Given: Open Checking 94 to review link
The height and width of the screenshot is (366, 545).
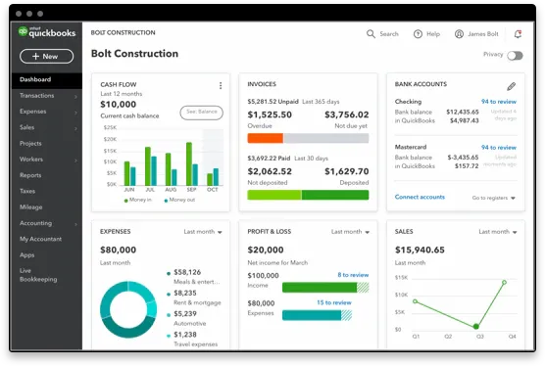Looking at the screenshot, I should click(499, 102).
